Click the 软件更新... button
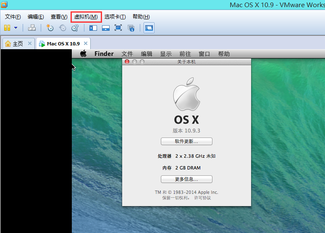325x233 pixels. [186, 141]
